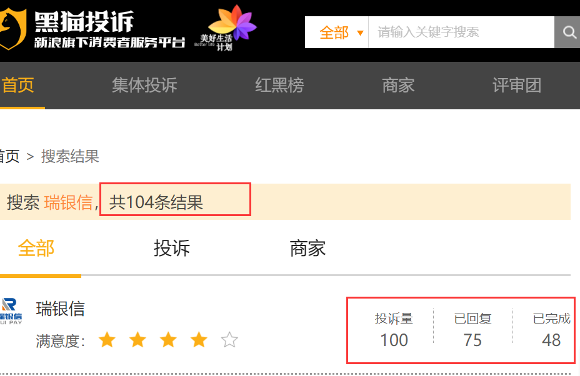Image resolution: width=580 pixels, height=376 pixels.
Task: Click the first satisfaction star
Action: (x=107, y=340)
